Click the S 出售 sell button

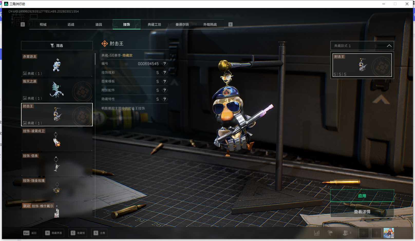(99, 233)
